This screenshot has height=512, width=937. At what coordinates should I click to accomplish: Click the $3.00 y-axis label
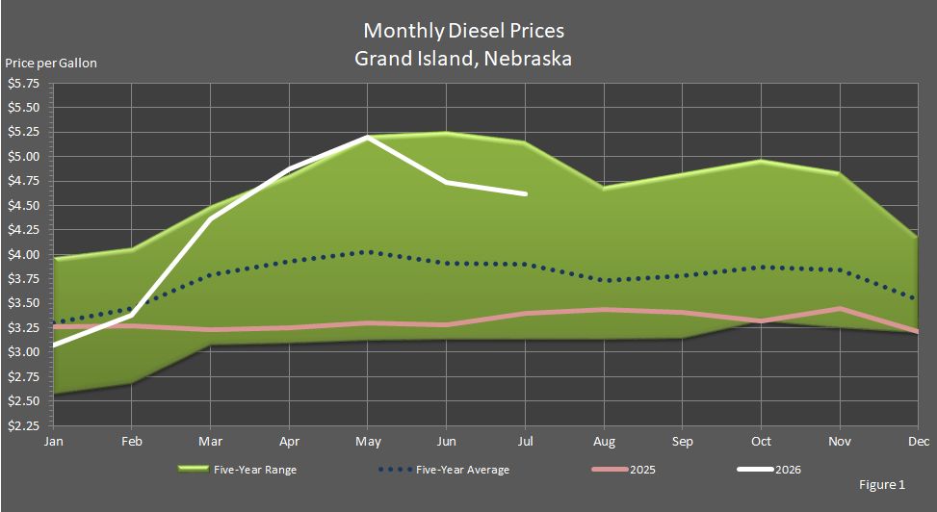[x=23, y=352]
